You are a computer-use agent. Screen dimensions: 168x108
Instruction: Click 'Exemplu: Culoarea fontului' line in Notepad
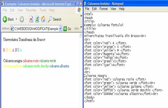pyautogui.click(x=104, y=25)
